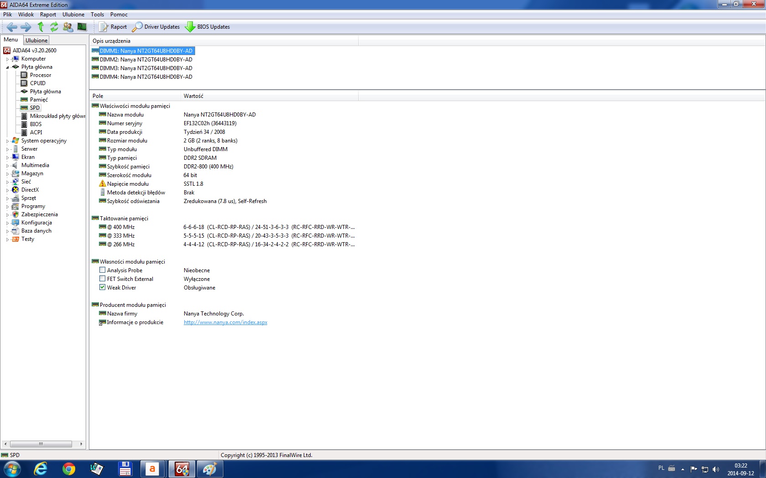
Task: Click the Wartość column header
Action: coord(270,96)
